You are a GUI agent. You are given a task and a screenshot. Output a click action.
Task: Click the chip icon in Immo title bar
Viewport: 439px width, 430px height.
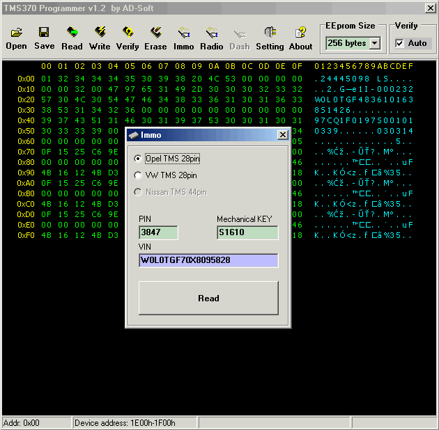(x=134, y=135)
